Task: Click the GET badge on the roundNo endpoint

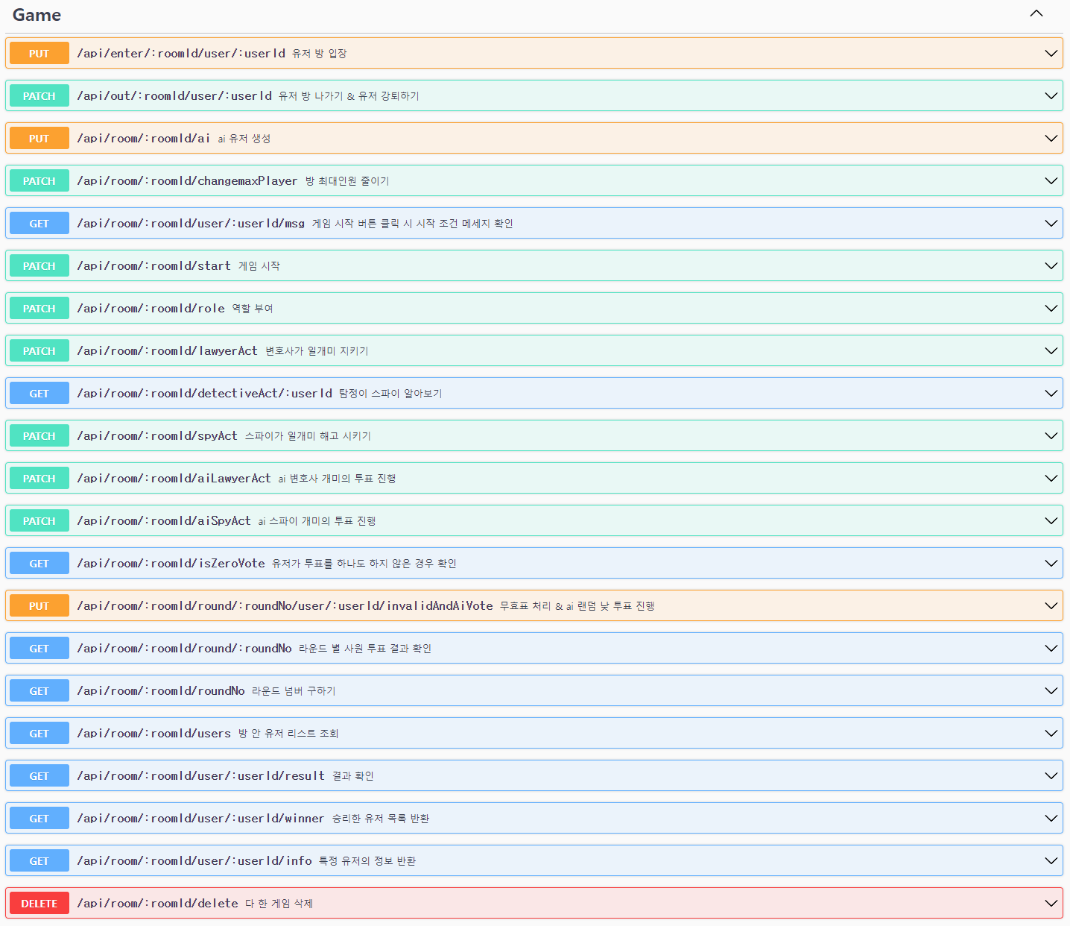Action: tap(39, 690)
